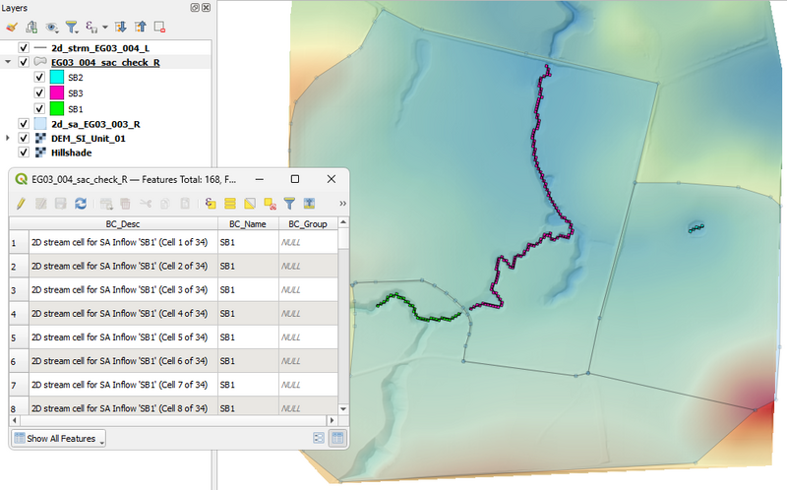
Task: Click Invert Selection icon in attribute table
Action: click(x=250, y=204)
